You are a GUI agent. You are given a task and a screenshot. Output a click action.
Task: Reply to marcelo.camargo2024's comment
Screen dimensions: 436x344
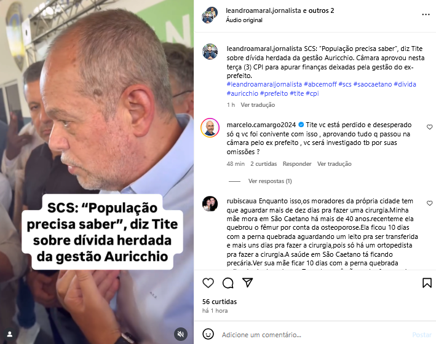[297, 163]
